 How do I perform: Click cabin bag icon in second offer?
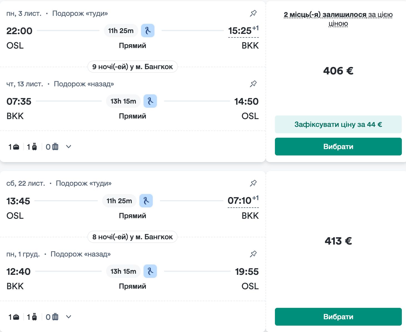point(34,317)
